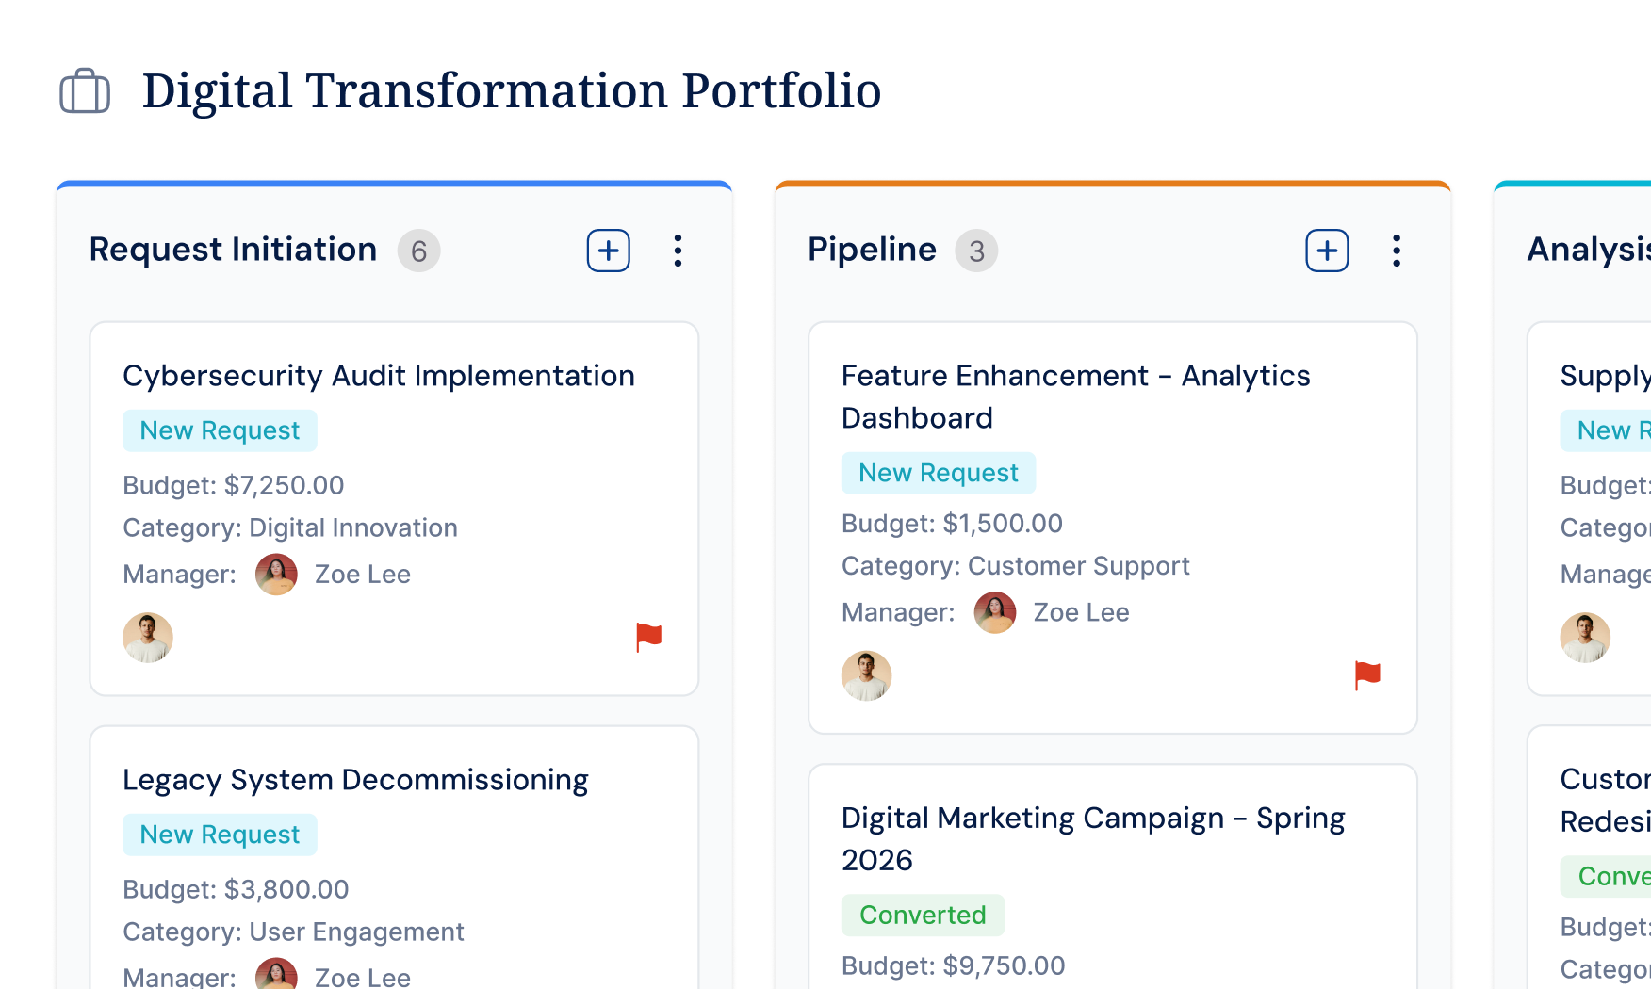Click New Request tag on Cybersecurity card
1651x989 pixels.
220,430
